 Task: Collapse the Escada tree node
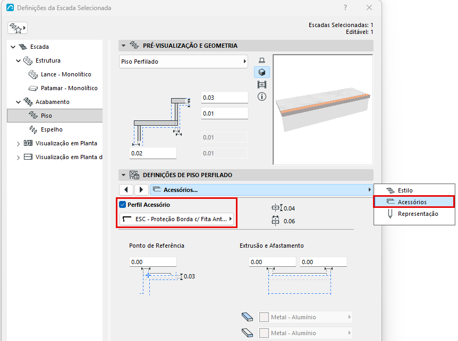13,47
